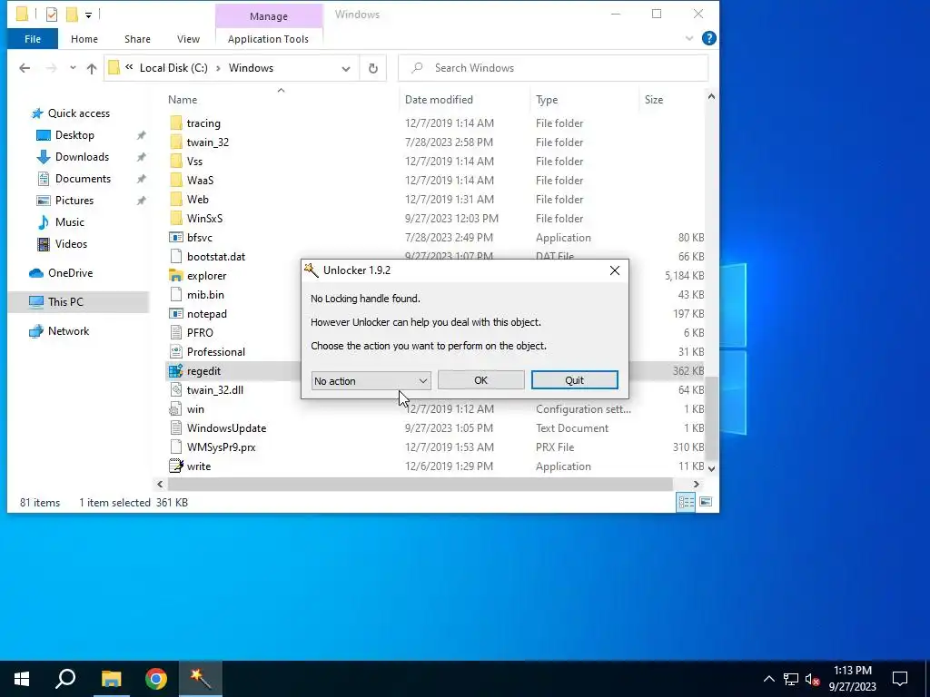The image size is (930, 697).
Task: Show hidden system tray icons
Action: click(768, 679)
